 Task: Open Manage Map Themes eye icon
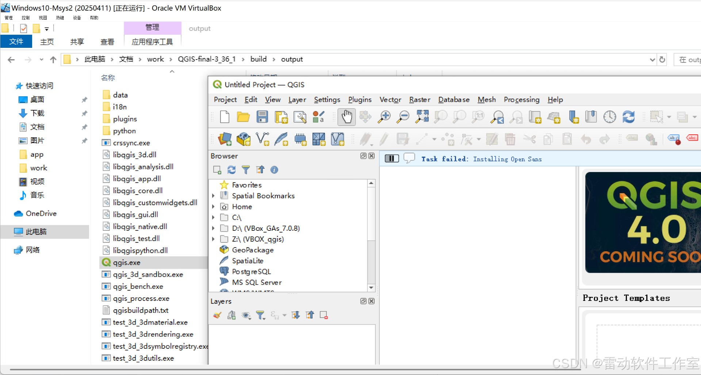click(x=246, y=315)
